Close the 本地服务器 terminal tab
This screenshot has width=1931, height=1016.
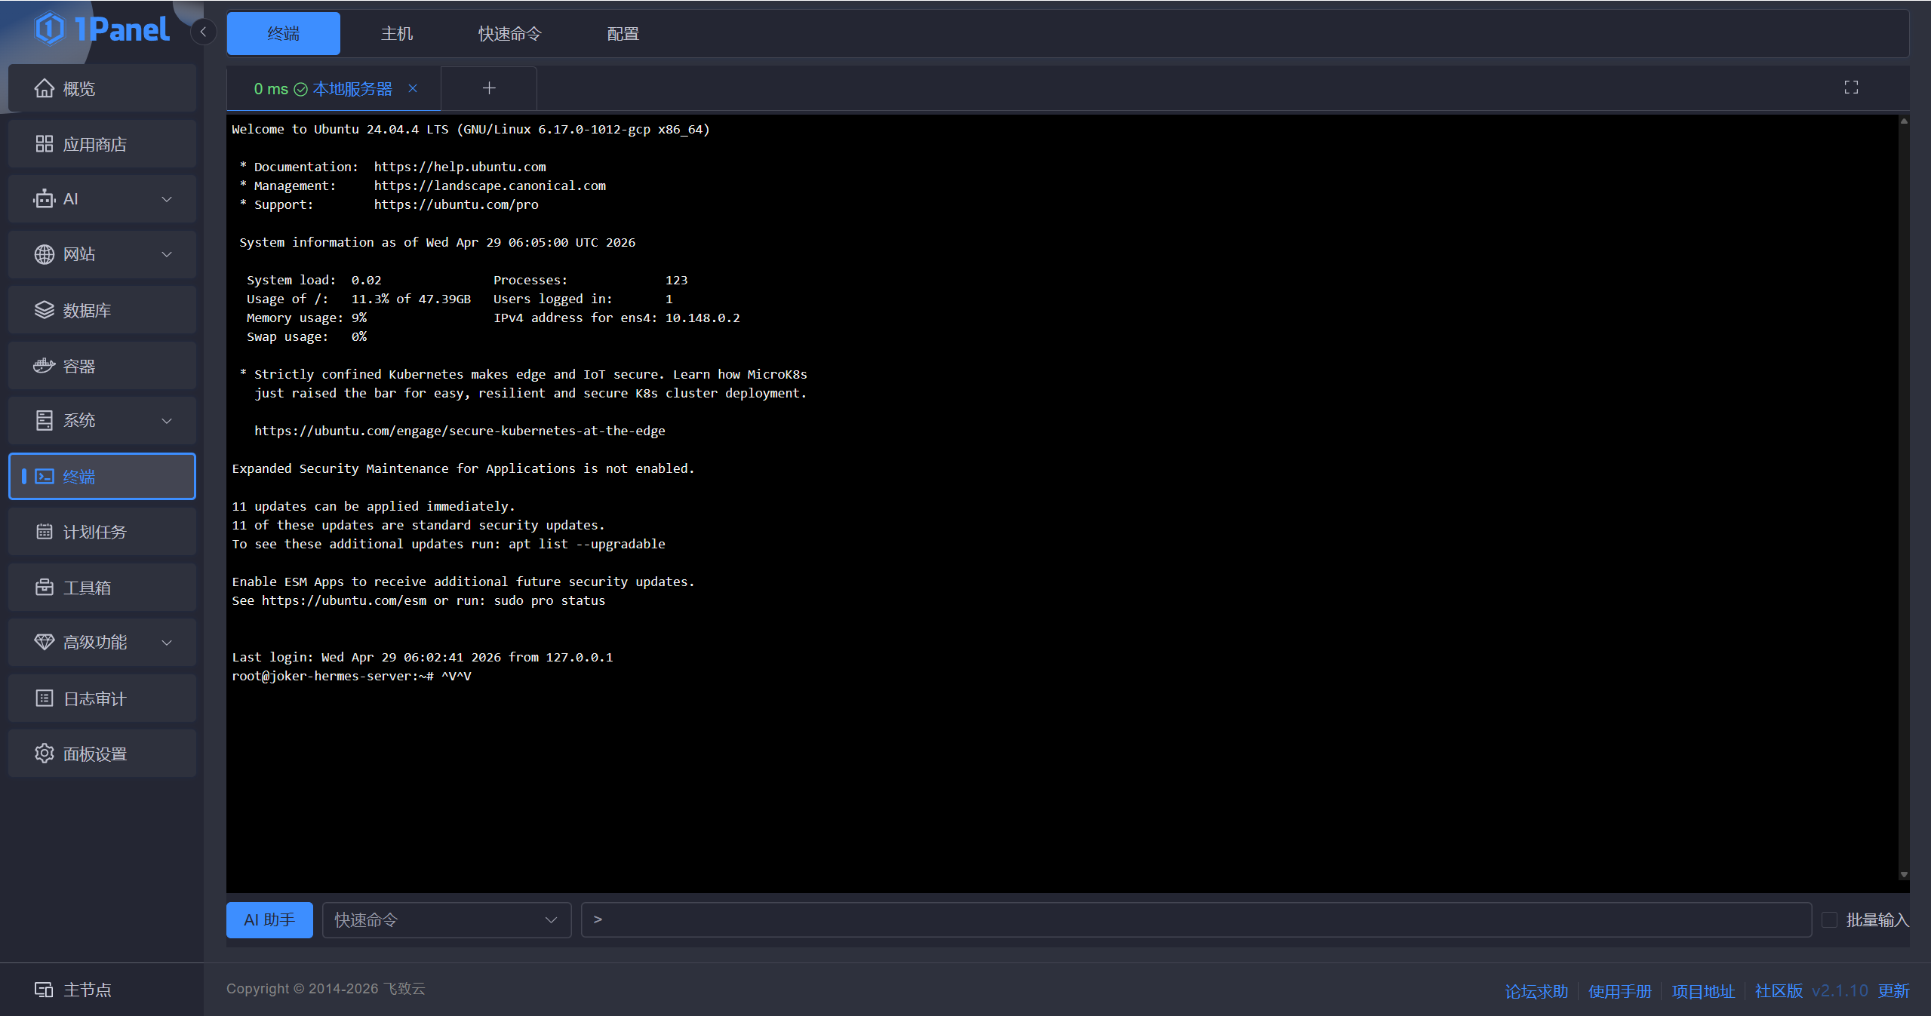click(x=413, y=88)
